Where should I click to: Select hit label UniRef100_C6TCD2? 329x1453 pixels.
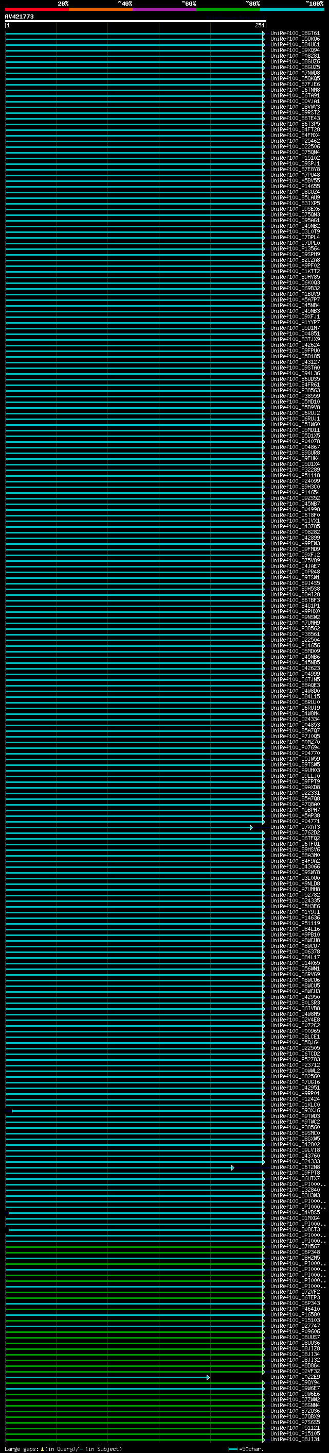pos(295,1054)
